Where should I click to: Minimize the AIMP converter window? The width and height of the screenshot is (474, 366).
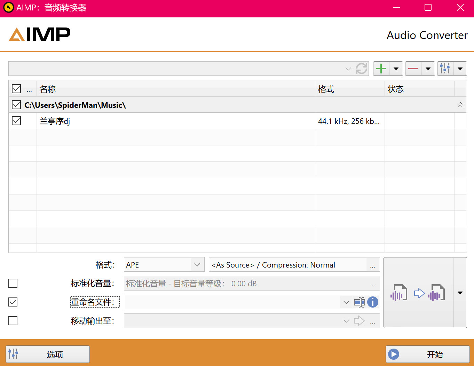(x=396, y=8)
